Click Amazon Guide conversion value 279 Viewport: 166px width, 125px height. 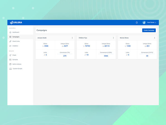point(65,56)
